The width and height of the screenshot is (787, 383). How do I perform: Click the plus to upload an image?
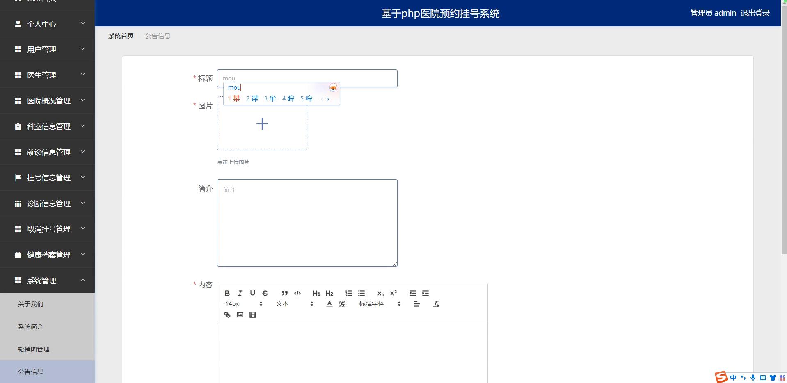click(x=262, y=124)
